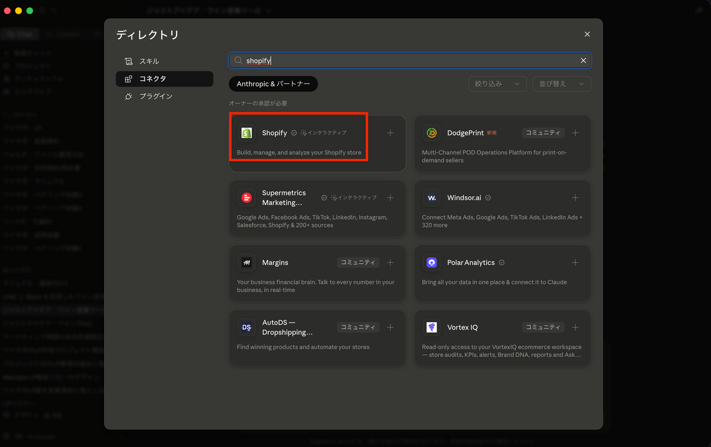Add the Polar Analytics connector plus icon
Screen dimensions: 711x447
(x=575, y=262)
